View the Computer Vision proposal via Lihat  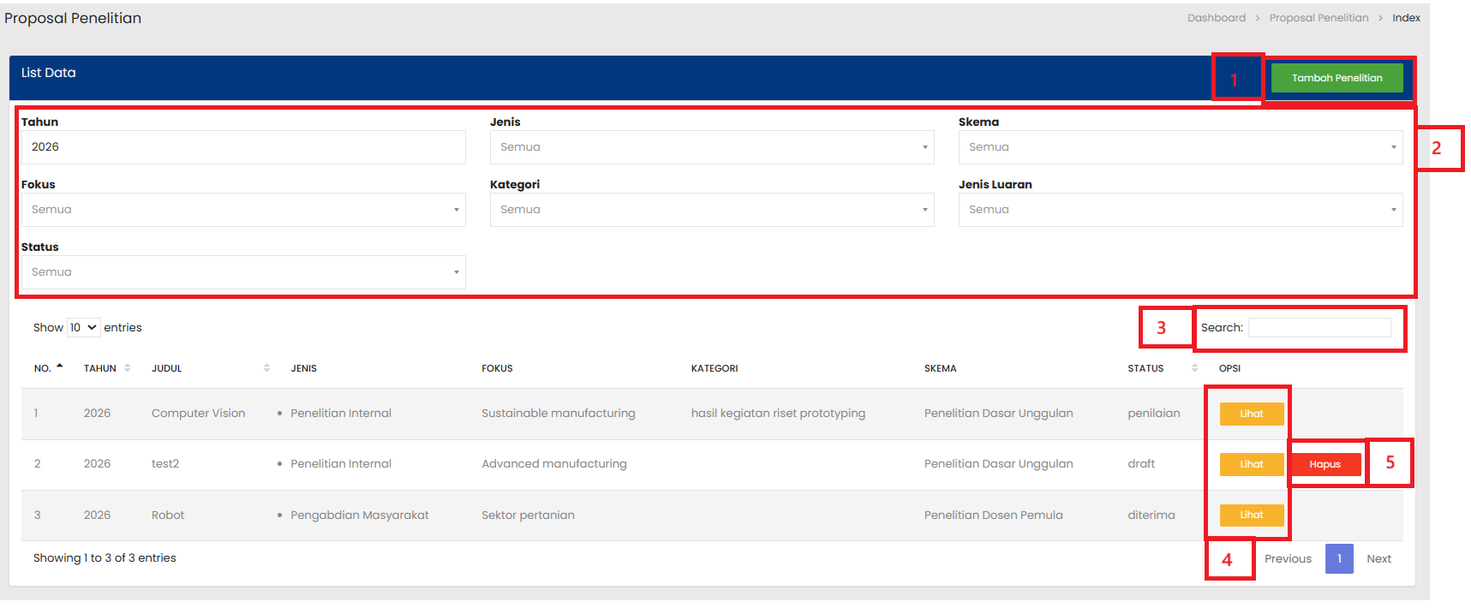point(1251,414)
